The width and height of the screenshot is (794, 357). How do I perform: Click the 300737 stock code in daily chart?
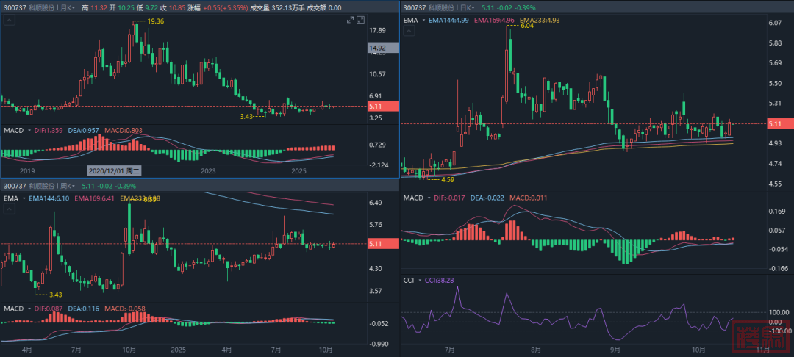tap(415, 7)
